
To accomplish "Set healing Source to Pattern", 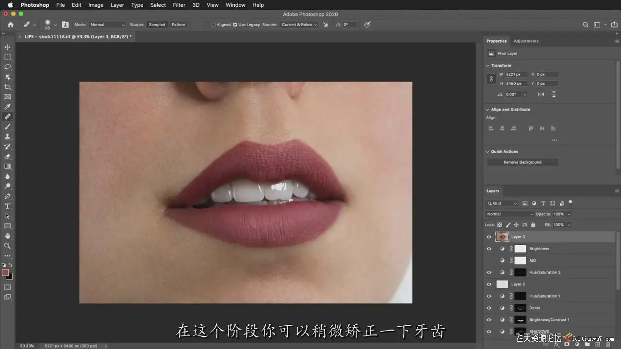I will [x=179, y=25].
